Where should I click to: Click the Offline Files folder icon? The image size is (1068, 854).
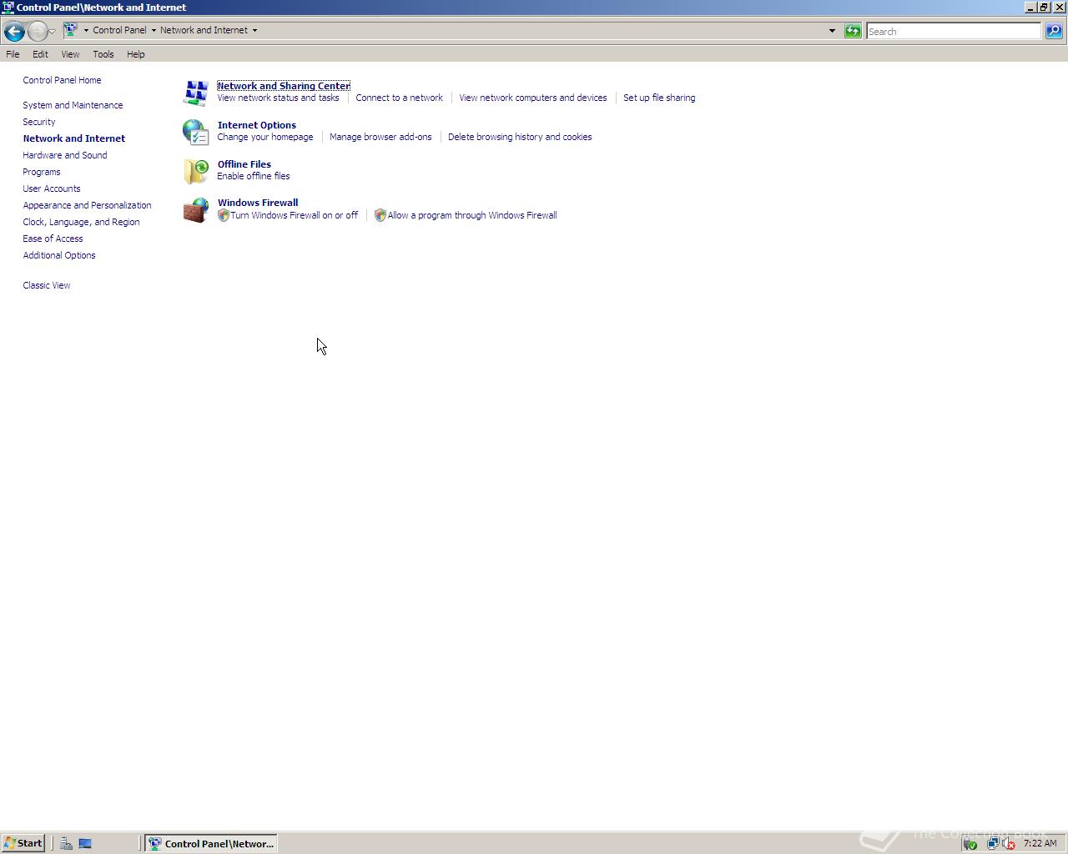click(196, 171)
